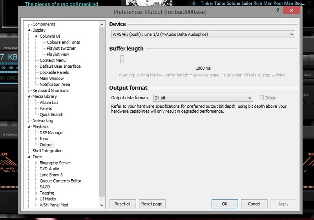Collapse the Tools tree node
314x220 pixels.
point(29,157)
